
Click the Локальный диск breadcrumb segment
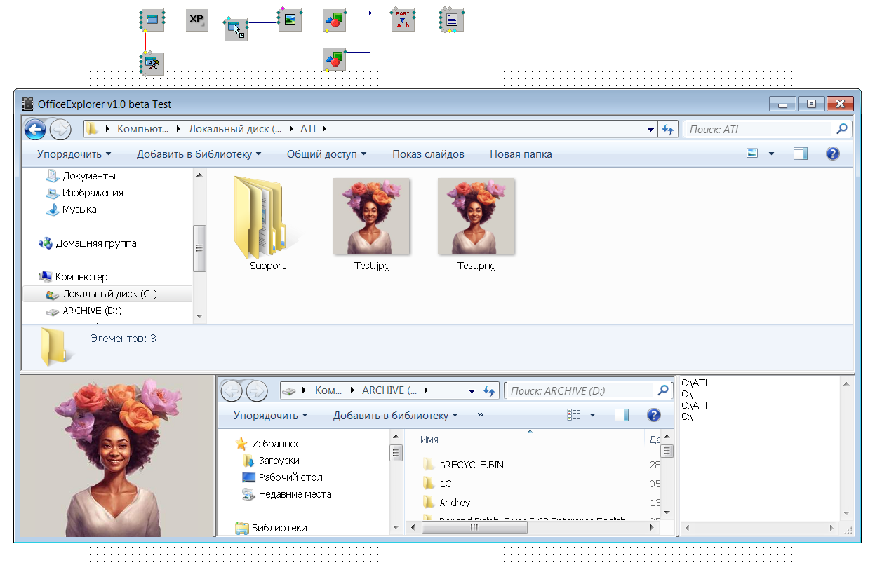(x=235, y=129)
